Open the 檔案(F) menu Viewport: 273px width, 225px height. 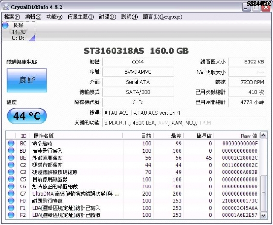(x=12, y=17)
